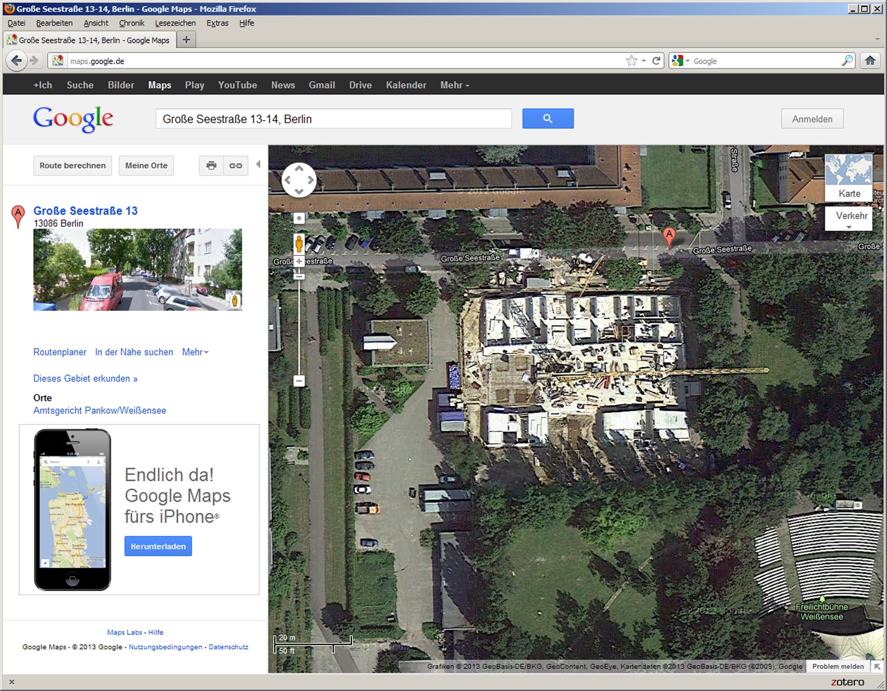
Task: Print the map via printer icon
Action: [x=211, y=166]
